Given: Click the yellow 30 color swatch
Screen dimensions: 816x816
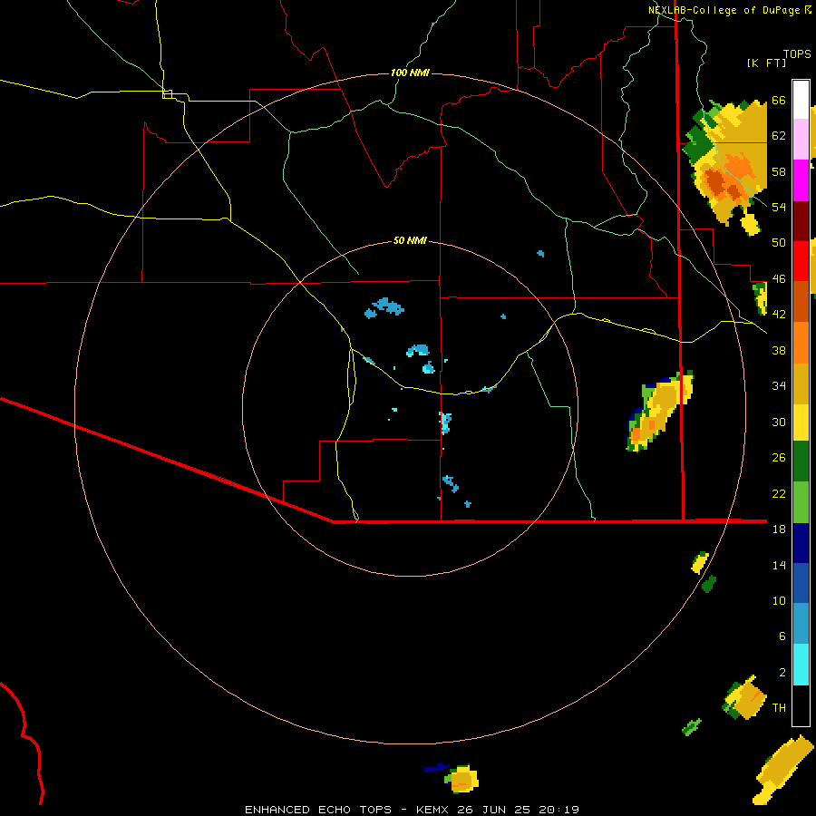Looking at the screenshot, I should click(801, 423).
